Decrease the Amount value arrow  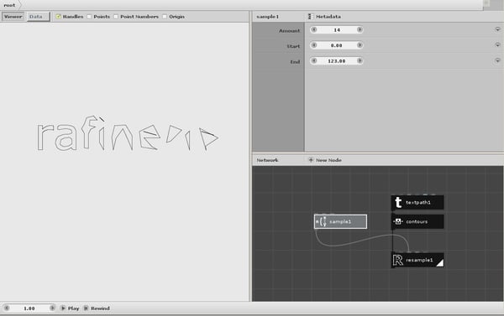pyautogui.click(x=314, y=29)
